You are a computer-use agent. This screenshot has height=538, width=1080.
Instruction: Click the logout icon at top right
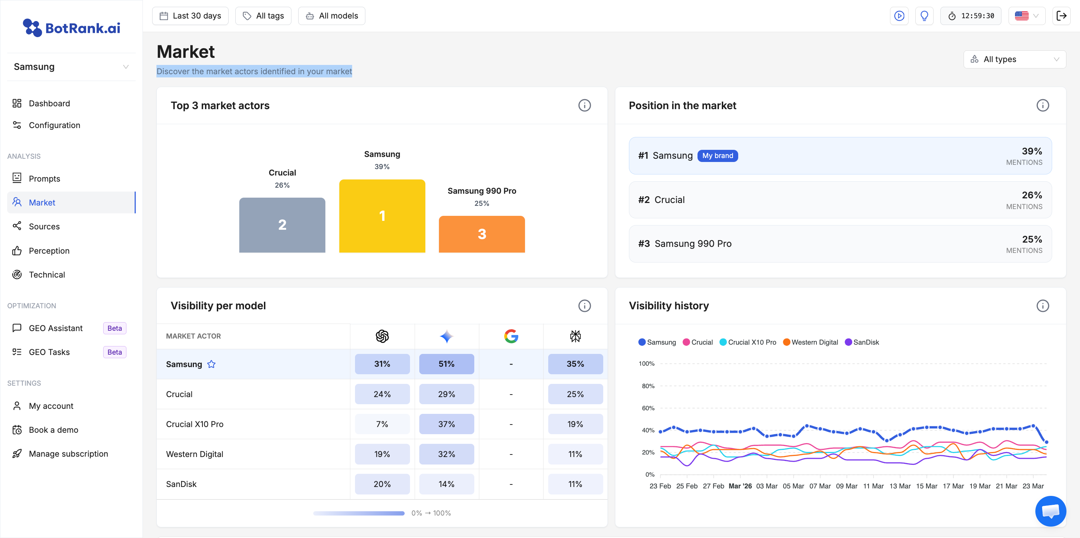[x=1061, y=16]
